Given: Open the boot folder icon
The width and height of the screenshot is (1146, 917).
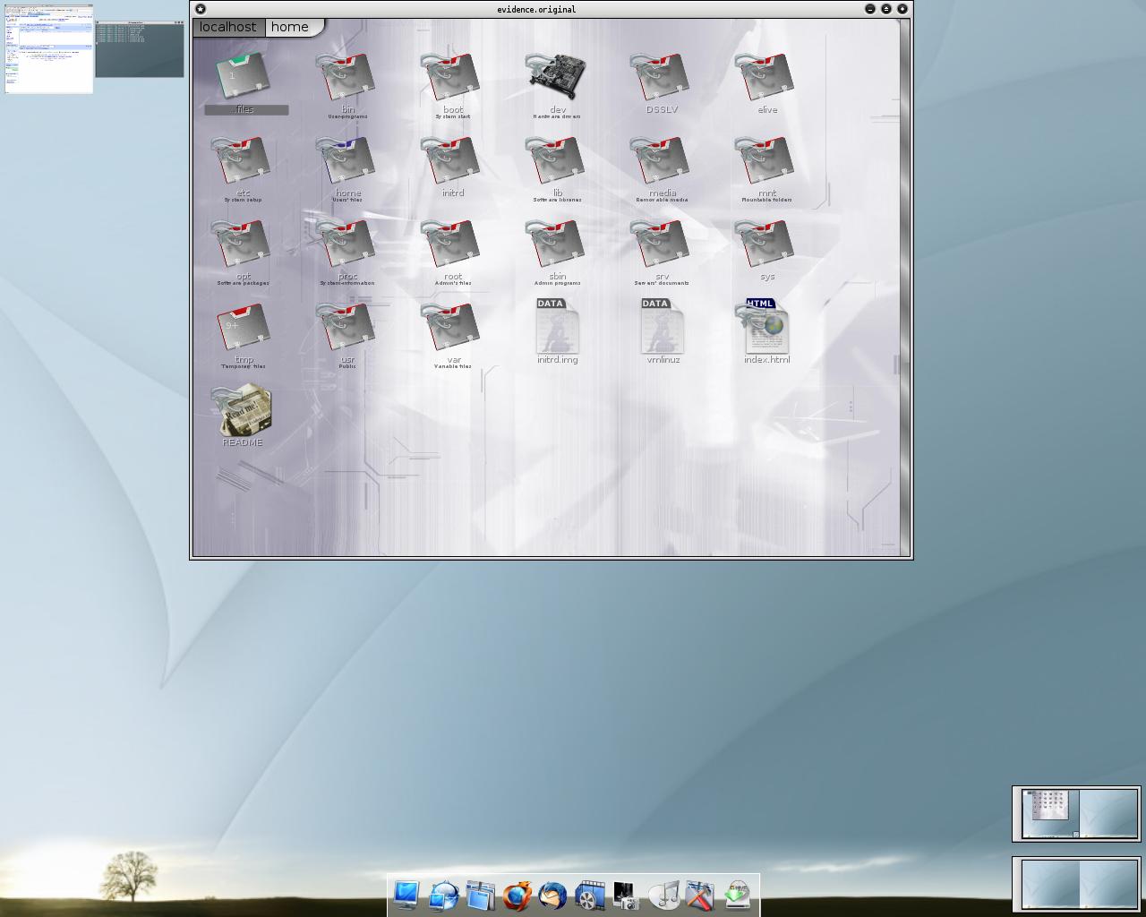Looking at the screenshot, I should 450,78.
